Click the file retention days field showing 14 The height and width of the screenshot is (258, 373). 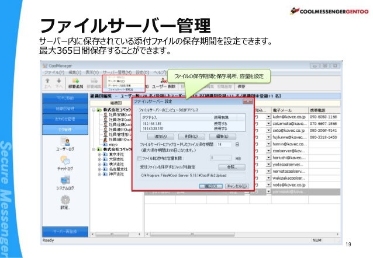tap(223, 144)
